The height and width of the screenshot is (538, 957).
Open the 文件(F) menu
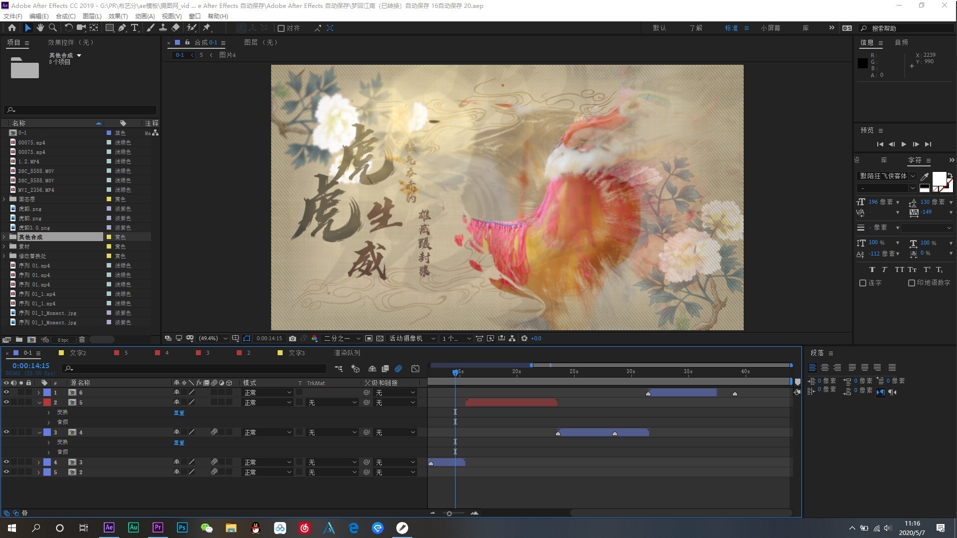[x=13, y=16]
